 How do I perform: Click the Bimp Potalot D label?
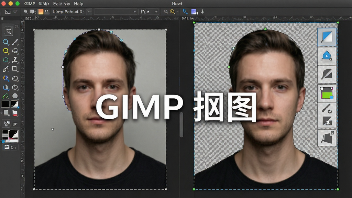[x=67, y=12]
